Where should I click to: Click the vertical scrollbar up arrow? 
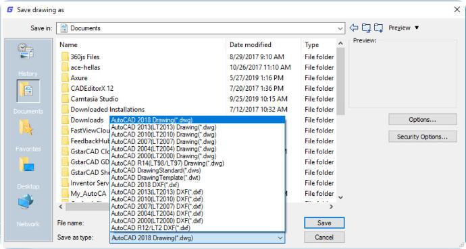tap(340, 44)
